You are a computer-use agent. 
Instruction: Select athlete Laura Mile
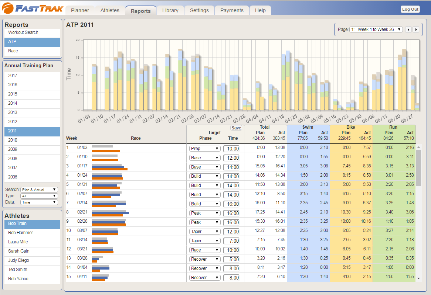click(21, 242)
